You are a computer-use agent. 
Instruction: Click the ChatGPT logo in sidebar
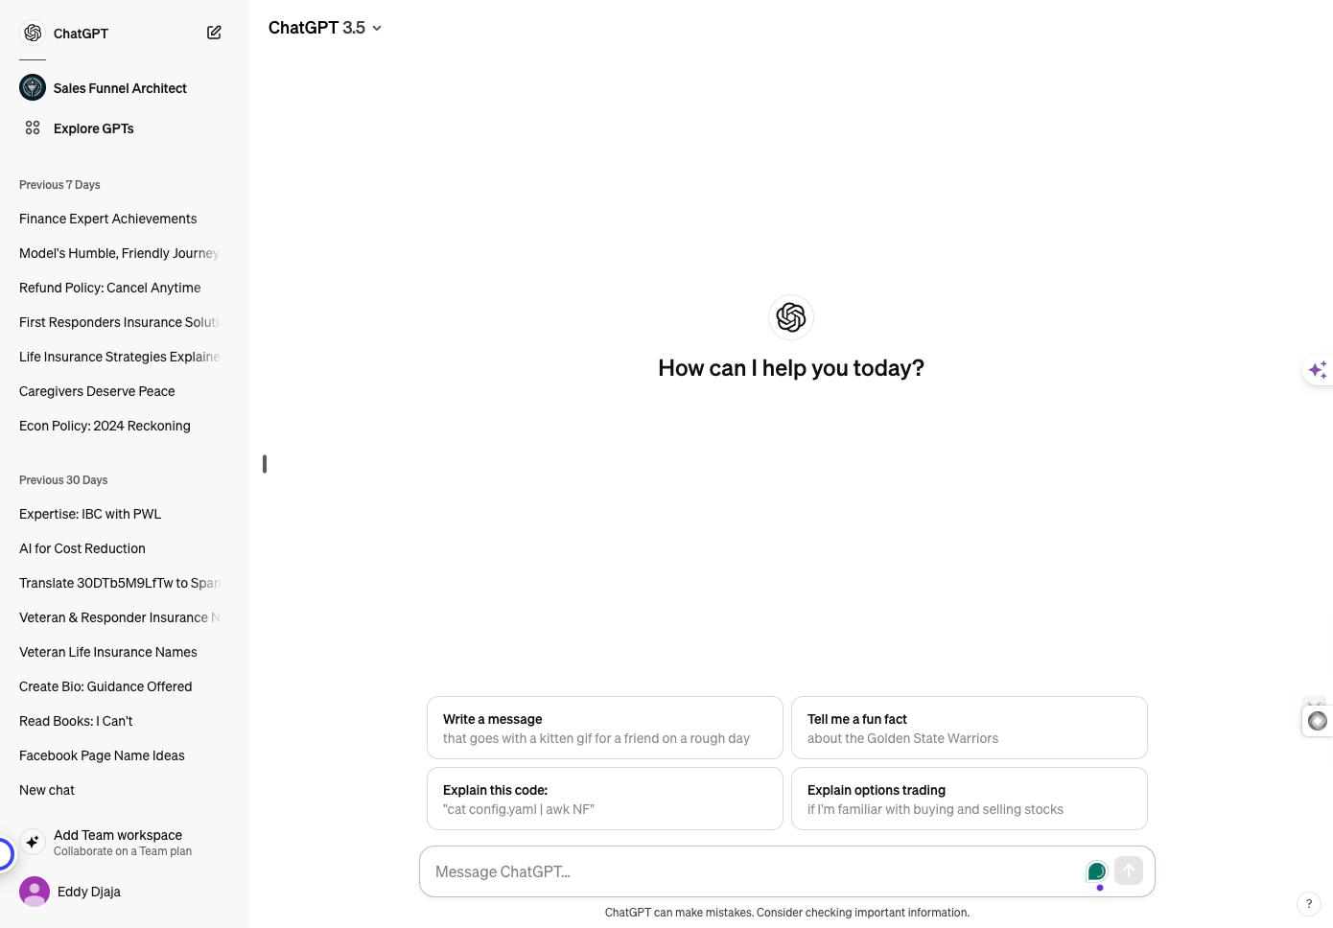33,33
